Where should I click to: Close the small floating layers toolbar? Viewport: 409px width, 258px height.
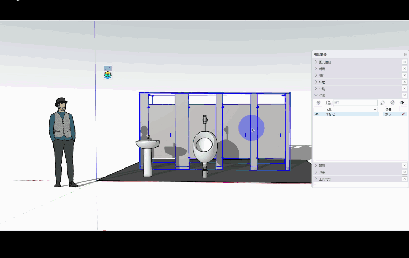(109, 68)
